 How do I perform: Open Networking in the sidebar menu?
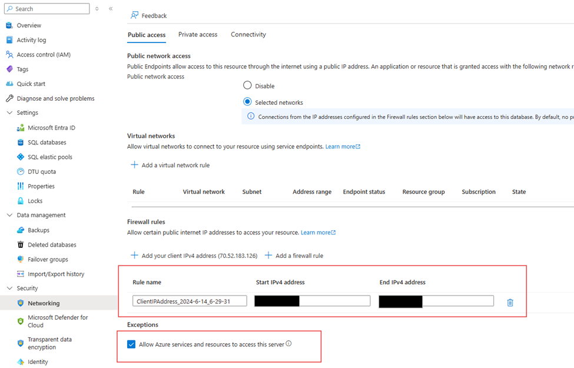[x=58, y=303]
